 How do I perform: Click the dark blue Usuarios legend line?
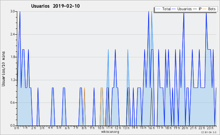tap(174, 9)
